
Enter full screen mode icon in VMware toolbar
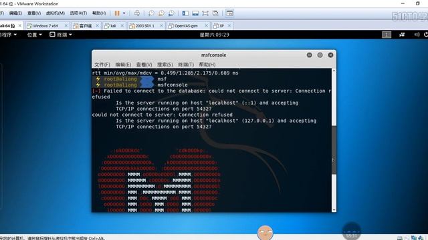(x=205, y=13)
